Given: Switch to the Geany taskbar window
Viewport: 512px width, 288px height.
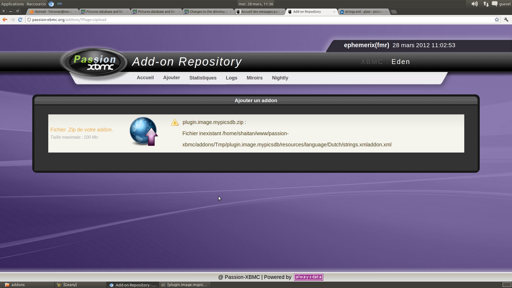Looking at the screenshot, I should click(x=81, y=285).
